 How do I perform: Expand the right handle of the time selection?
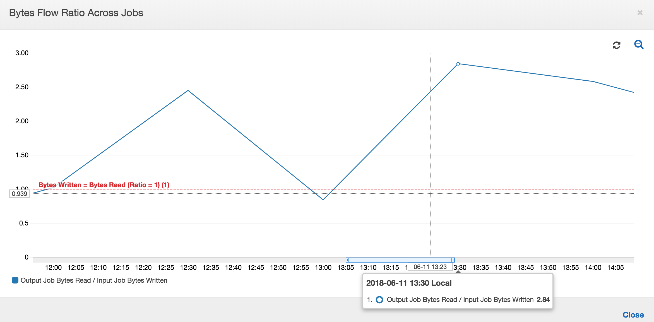tap(453, 260)
